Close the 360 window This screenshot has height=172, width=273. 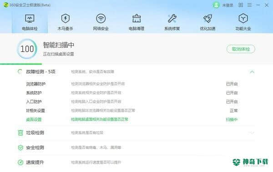coord(267,5)
